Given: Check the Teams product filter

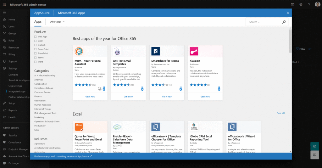Looking at the screenshot, I should tap(35, 58).
